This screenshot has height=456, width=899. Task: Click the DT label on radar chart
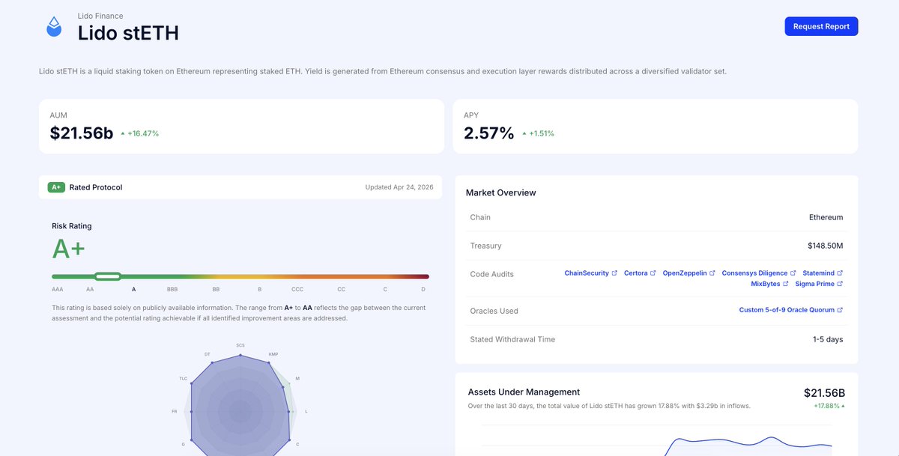208,354
